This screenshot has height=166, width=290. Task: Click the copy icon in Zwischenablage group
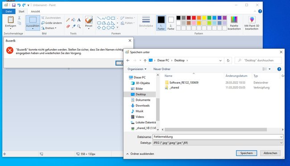pos(19,23)
